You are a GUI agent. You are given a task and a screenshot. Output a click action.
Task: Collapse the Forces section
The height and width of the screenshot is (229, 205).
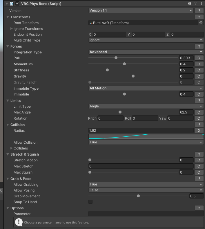point(8,46)
